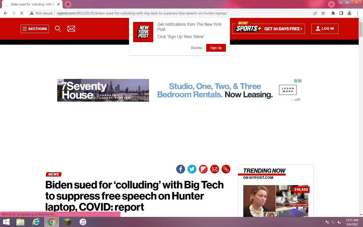Image resolution: width=363 pixels, height=227 pixels.
Task: Click the AdChoices triangle icon
Action: (296, 81)
